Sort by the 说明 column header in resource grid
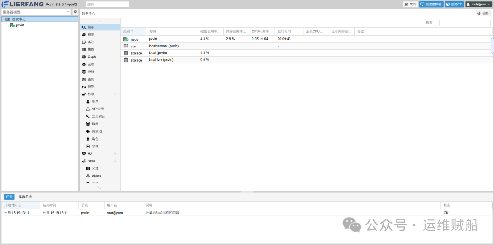 (172, 31)
